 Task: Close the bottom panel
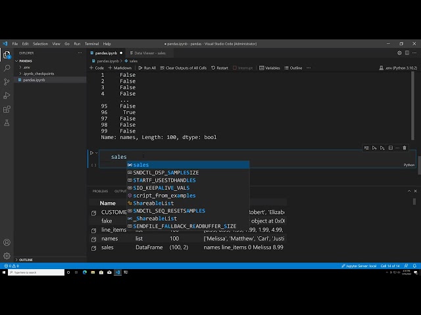[x=415, y=191]
